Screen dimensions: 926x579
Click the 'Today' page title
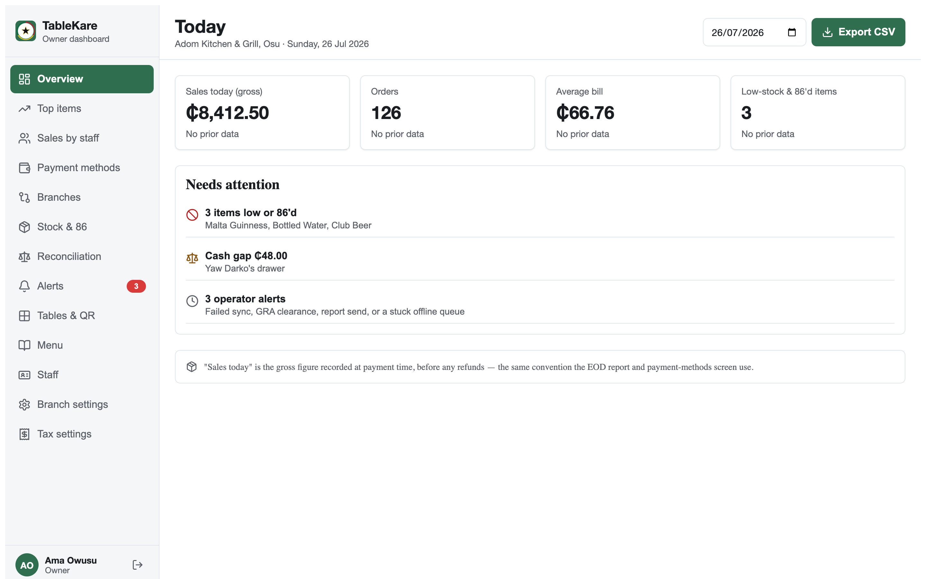click(200, 26)
